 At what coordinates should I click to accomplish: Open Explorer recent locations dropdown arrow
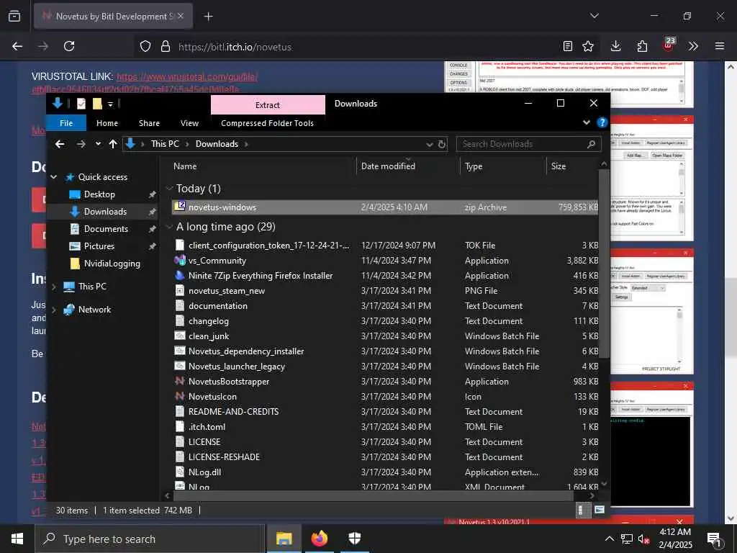click(x=98, y=144)
